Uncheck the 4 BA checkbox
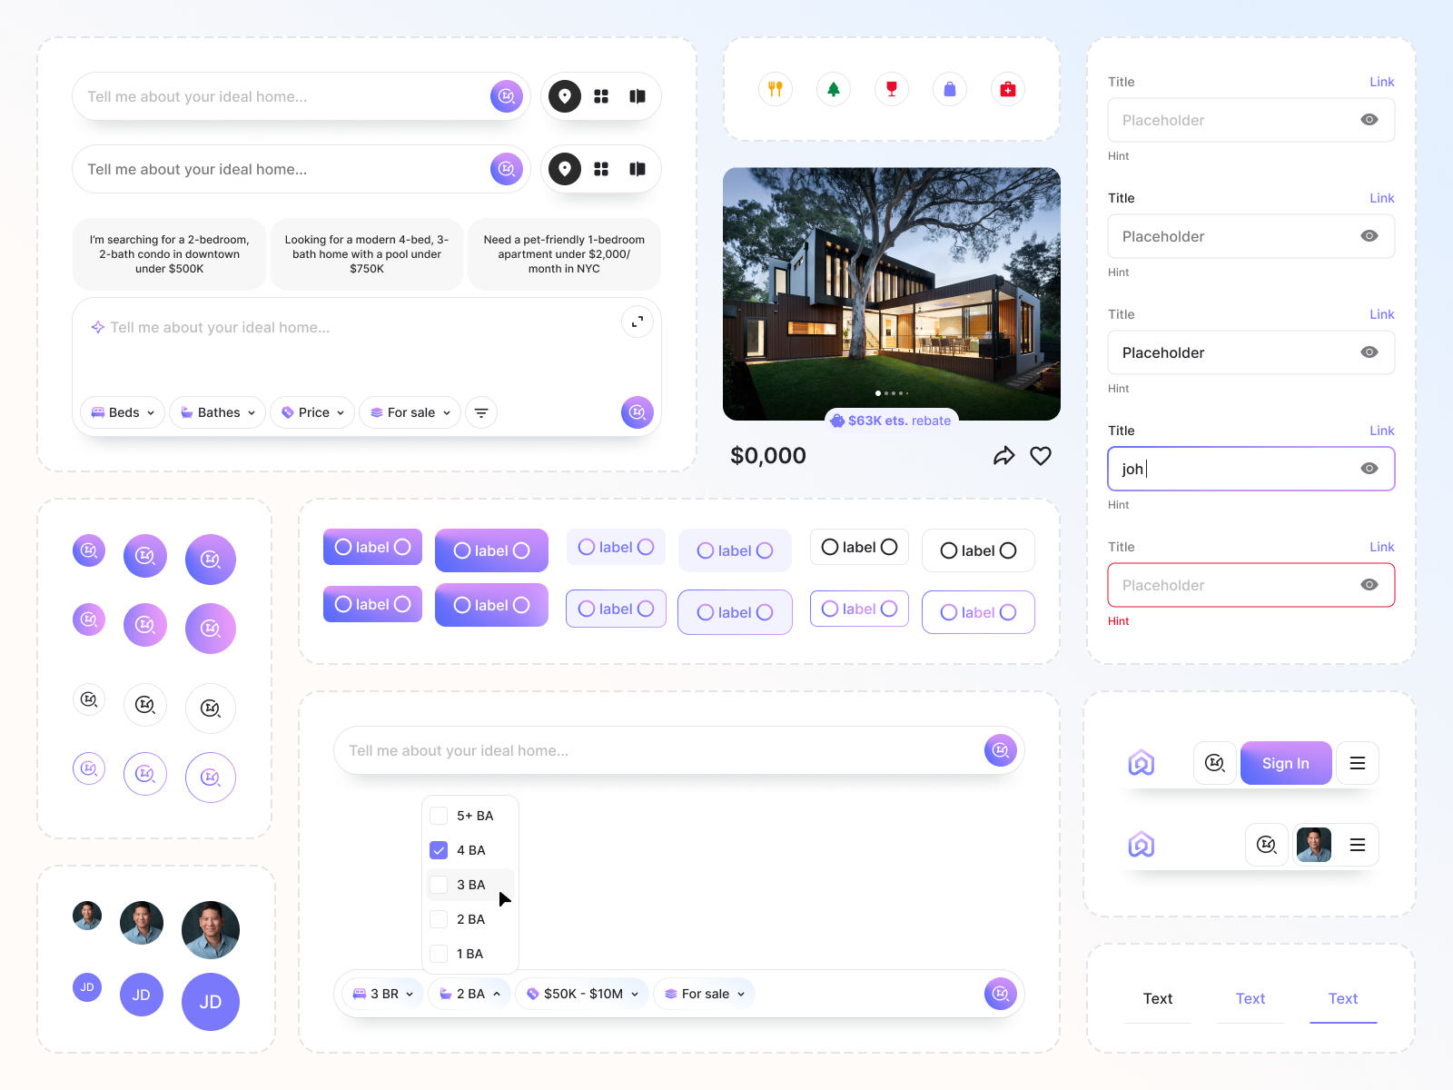 pos(439,850)
